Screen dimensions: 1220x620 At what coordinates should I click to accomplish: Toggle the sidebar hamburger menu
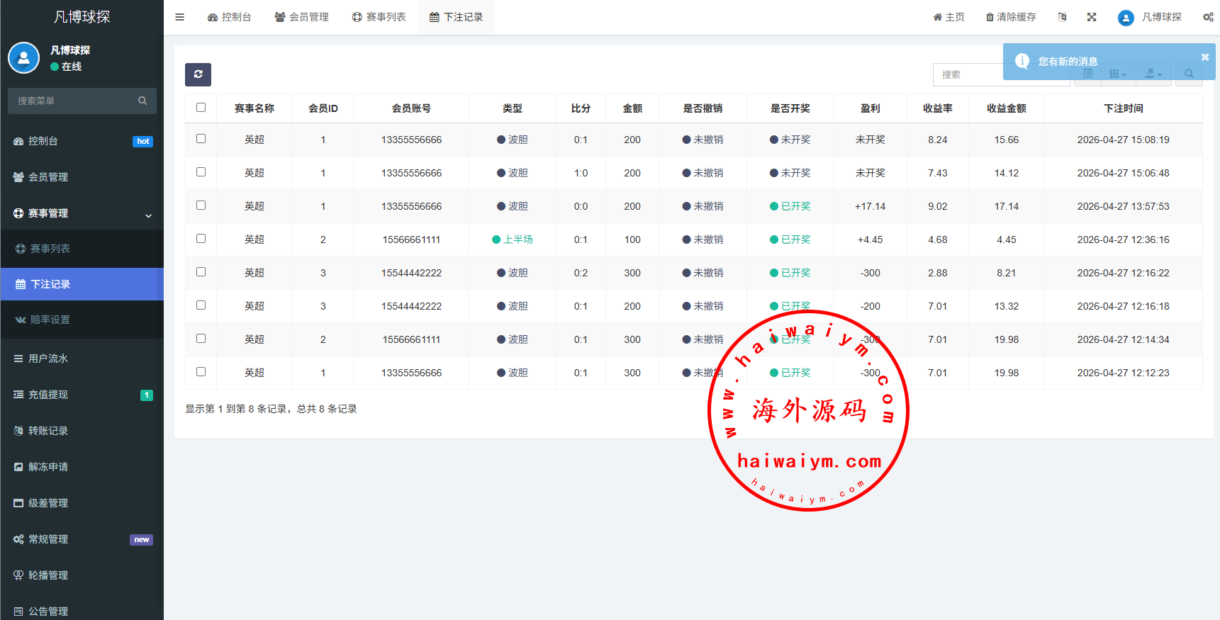[x=180, y=17]
